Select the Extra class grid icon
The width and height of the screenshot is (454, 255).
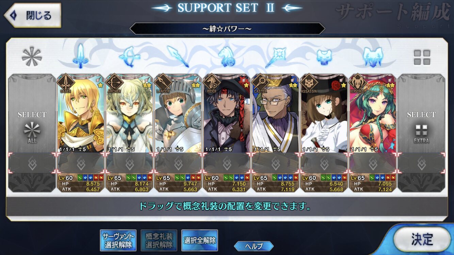[422, 57]
